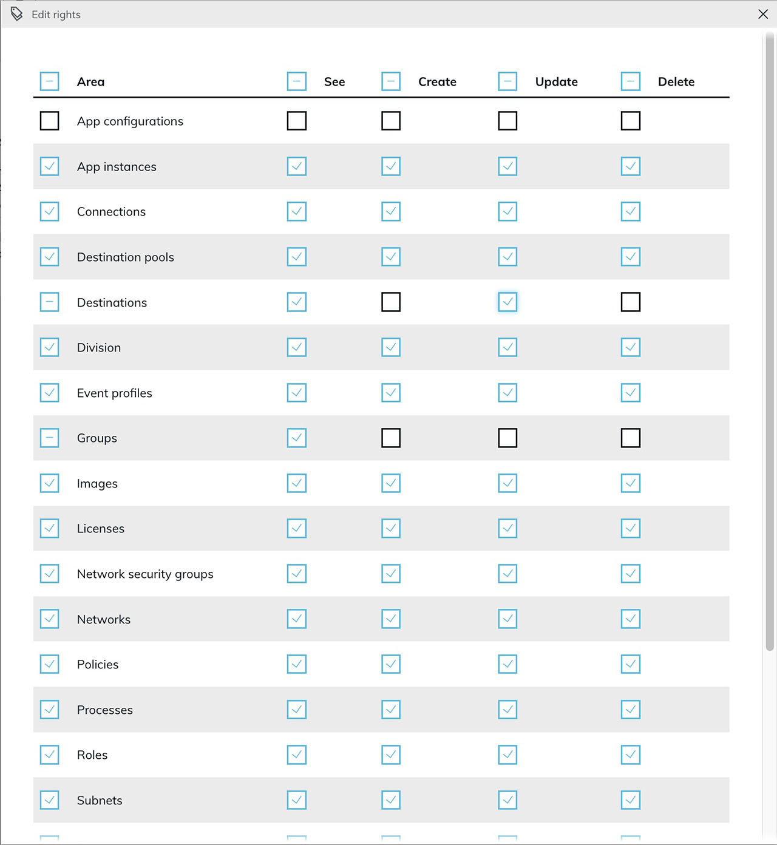Screen dimensions: 777x845
Task: Enable all rights for App configurations row
Action: pos(49,121)
